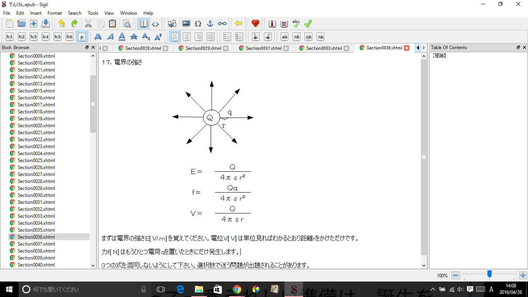Close the Section0036.xhtml tab

pyautogui.click(x=407, y=48)
